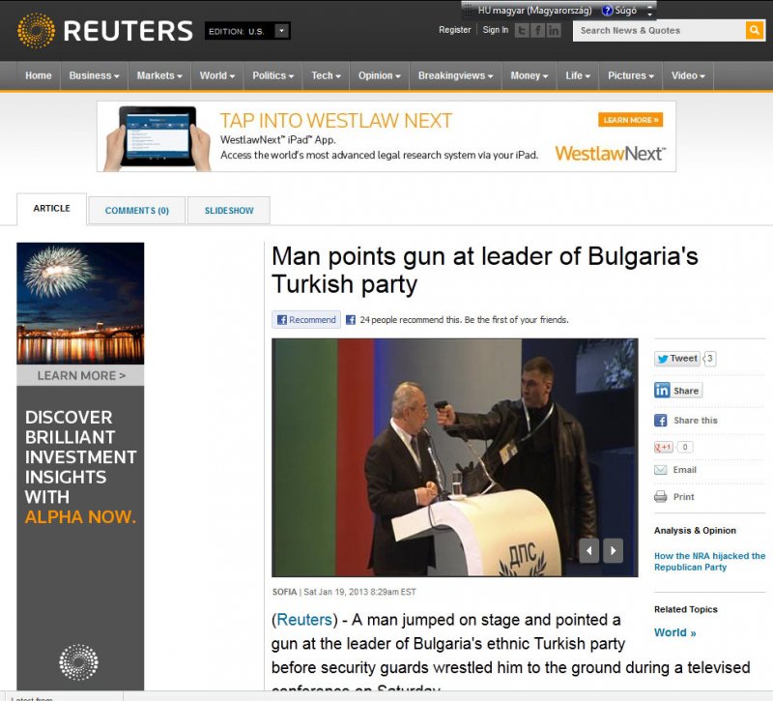The height and width of the screenshot is (701, 773).
Task: Click the Search News & Quotes field
Action: pos(659,31)
